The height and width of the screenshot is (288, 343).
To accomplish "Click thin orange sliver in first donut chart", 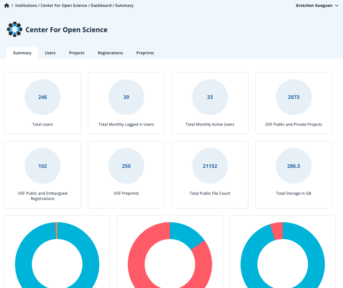I will click(x=56, y=231).
